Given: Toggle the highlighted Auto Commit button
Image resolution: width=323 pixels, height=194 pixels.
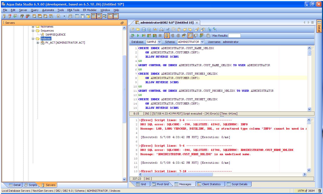Looking at the screenshot, I should pyautogui.click(x=167, y=36).
